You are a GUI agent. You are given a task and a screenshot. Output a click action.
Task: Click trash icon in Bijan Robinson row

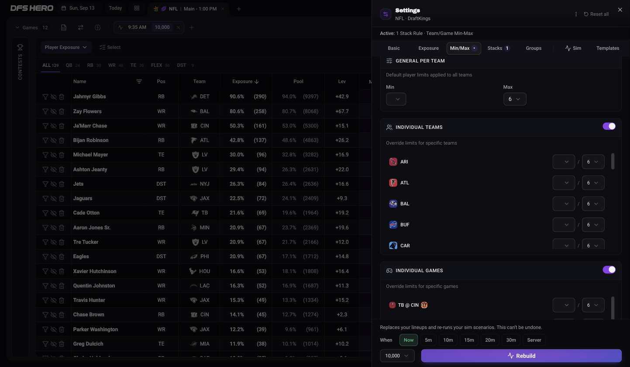click(x=62, y=140)
